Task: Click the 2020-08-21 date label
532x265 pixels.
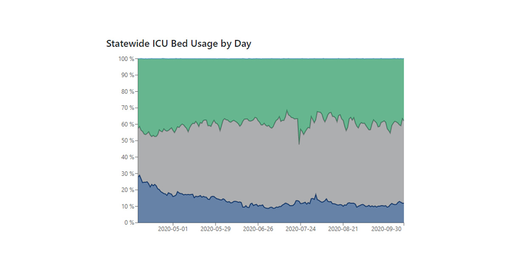Action: tap(342, 229)
